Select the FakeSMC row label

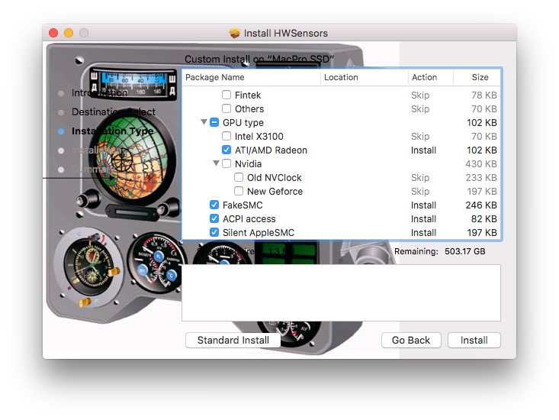[x=243, y=205]
